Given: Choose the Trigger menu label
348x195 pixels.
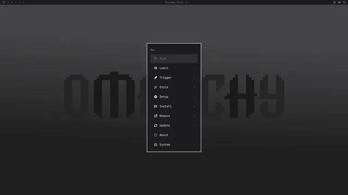Looking at the screenshot, I should tap(165, 77).
